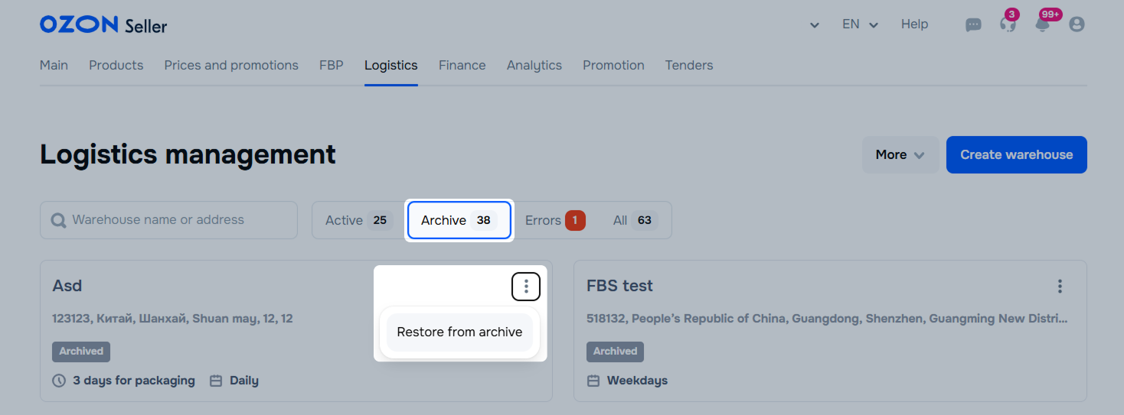The image size is (1124, 415).
Task: Open the user profile icon
Action: click(1077, 24)
